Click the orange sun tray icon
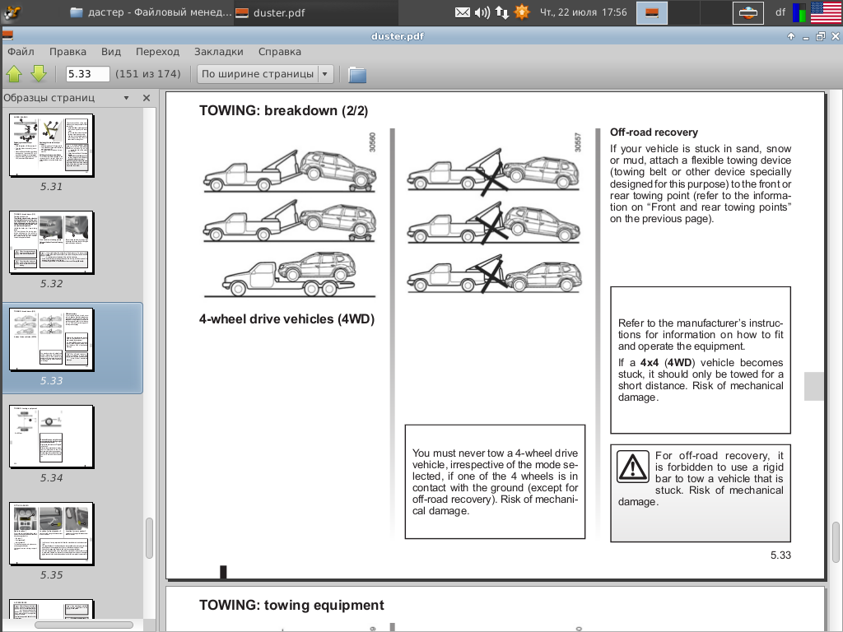The width and height of the screenshot is (843, 632). click(522, 12)
